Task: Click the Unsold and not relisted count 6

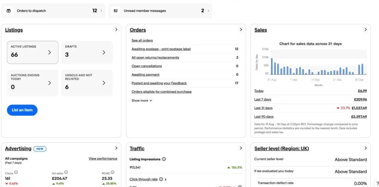Action: (x=67, y=87)
